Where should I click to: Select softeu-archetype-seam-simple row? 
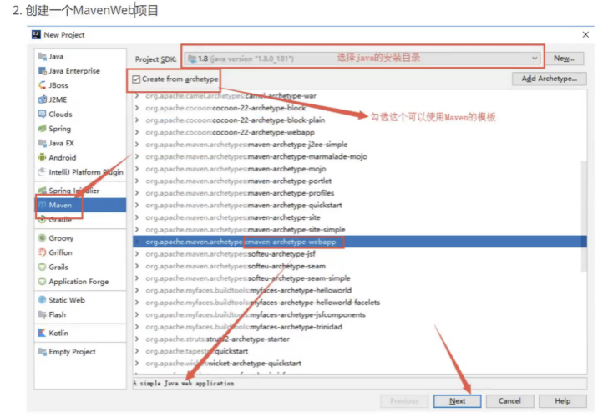pyautogui.click(x=359, y=278)
